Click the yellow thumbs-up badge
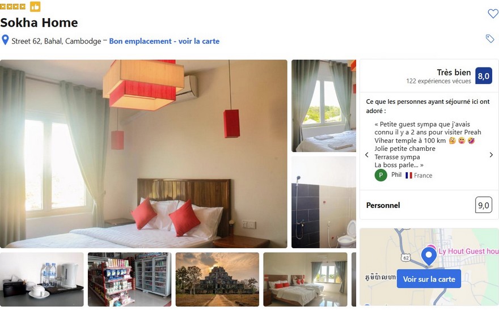Image resolution: width=499 pixels, height=310 pixels. 35,7
